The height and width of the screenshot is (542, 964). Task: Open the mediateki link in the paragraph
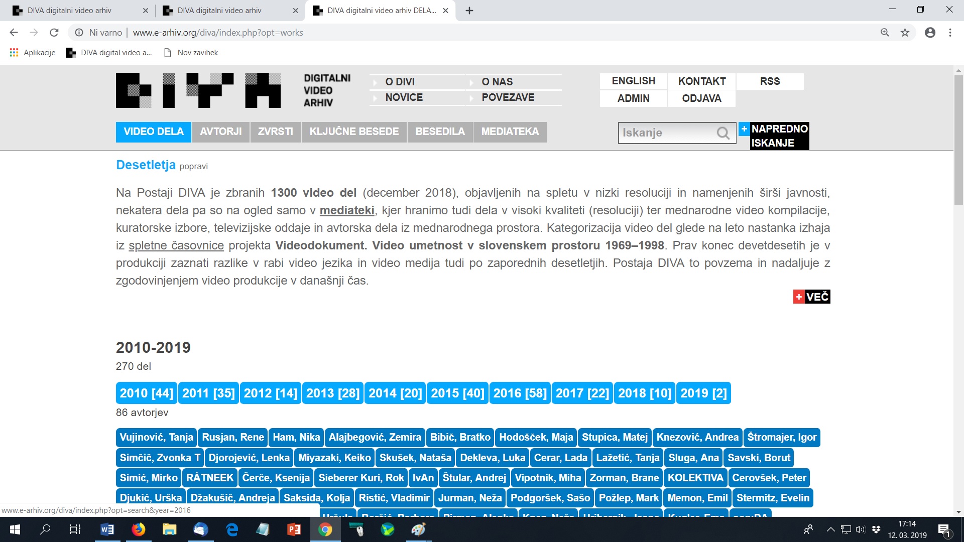[347, 210]
